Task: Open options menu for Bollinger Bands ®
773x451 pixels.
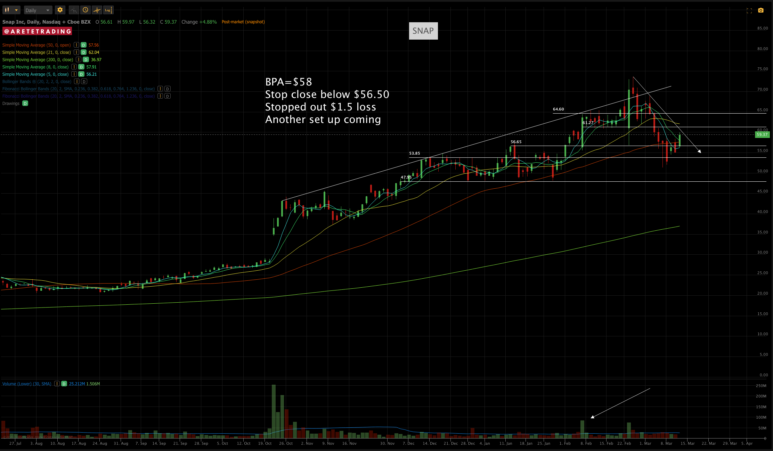Action: [77, 82]
